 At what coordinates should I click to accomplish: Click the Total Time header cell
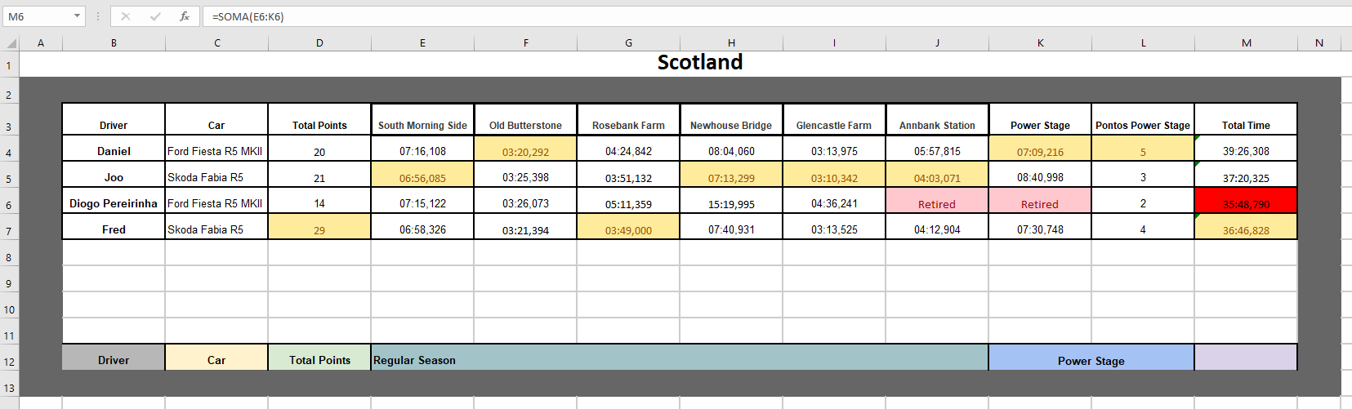(x=1246, y=119)
